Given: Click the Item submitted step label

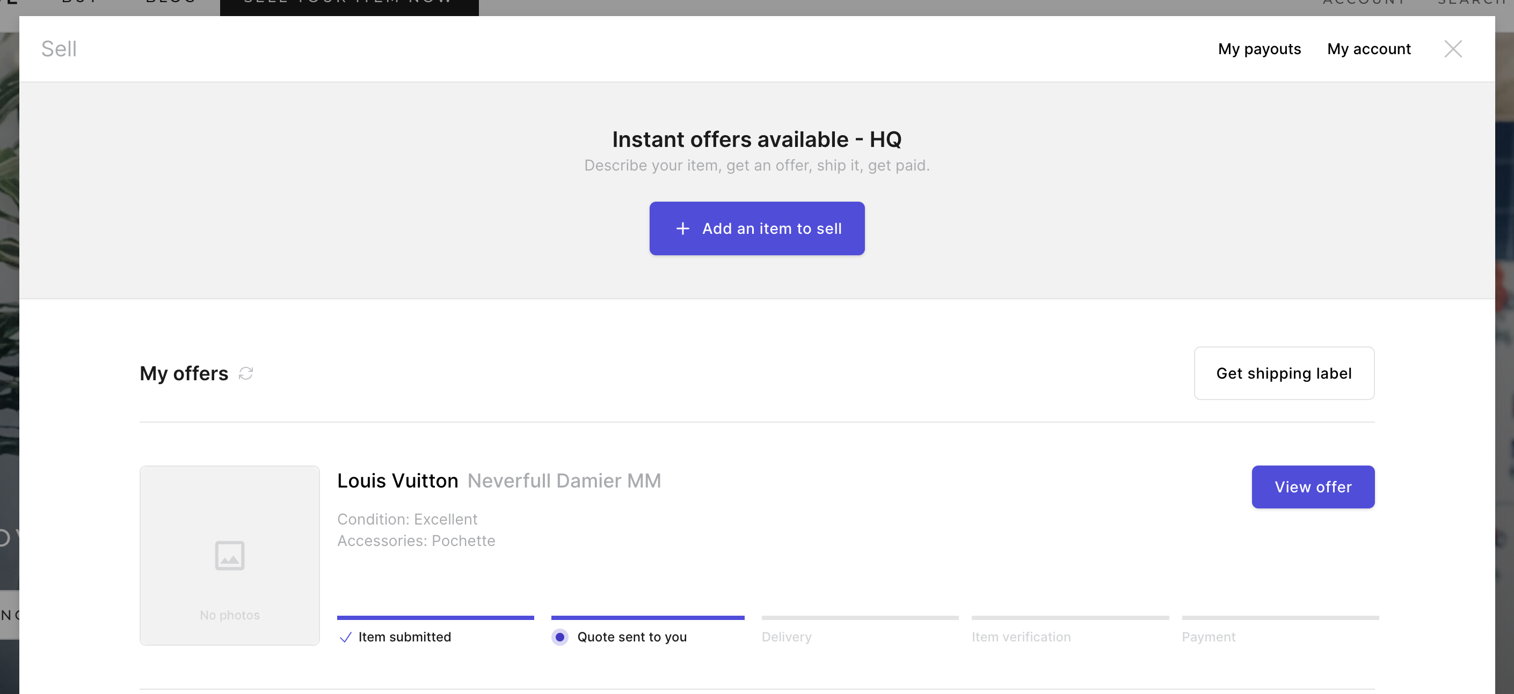Looking at the screenshot, I should point(405,637).
